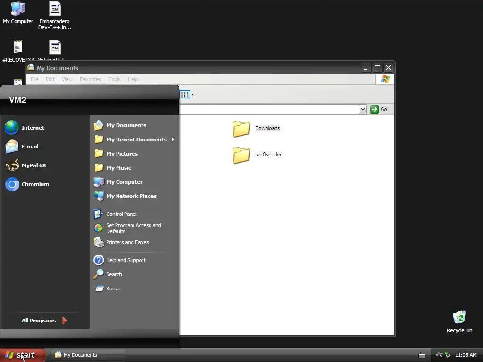This screenshot has width=483, height=362.
Task: Select Embarcadero Dev-C++ desktop icon
Action: 55,16
